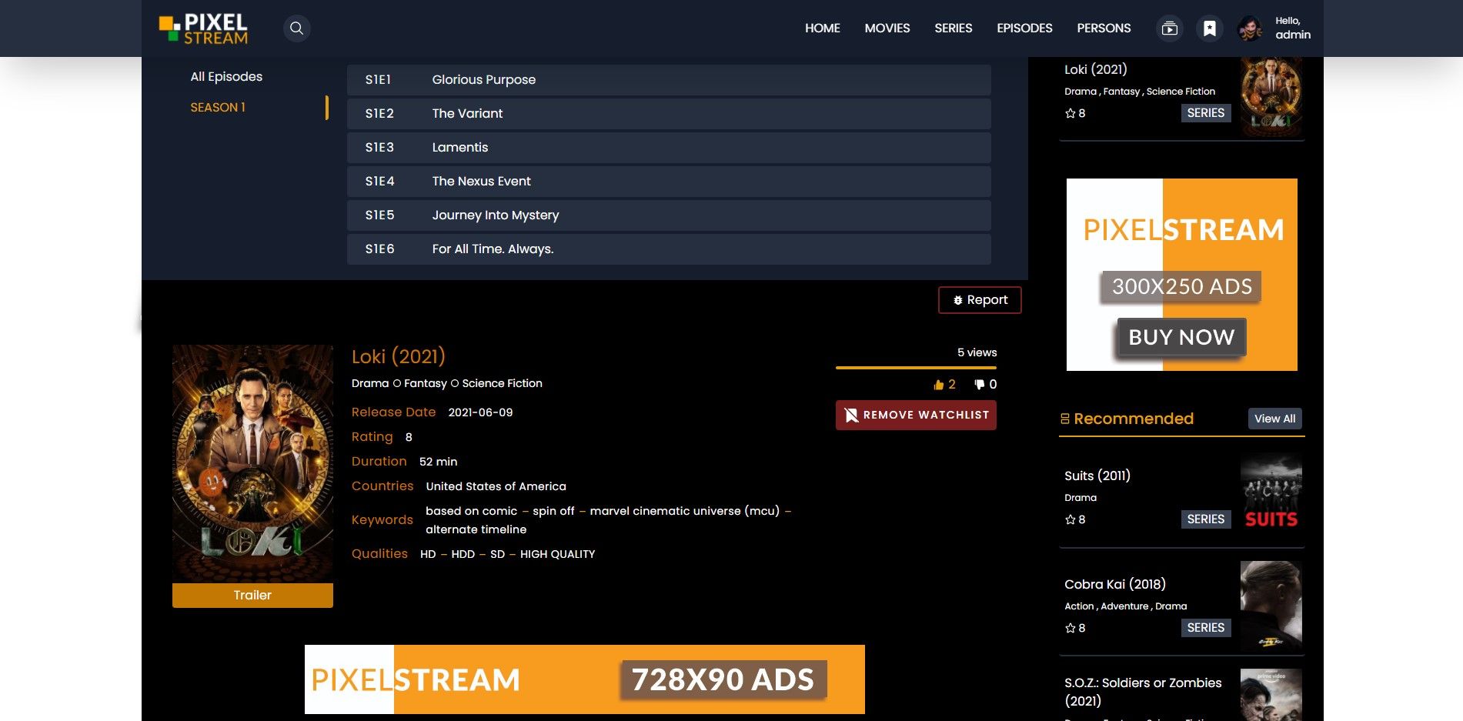Viewport: 1463px width, 721px height.
Task: Click the Science Fiction genre link
Action: [503, 383]
